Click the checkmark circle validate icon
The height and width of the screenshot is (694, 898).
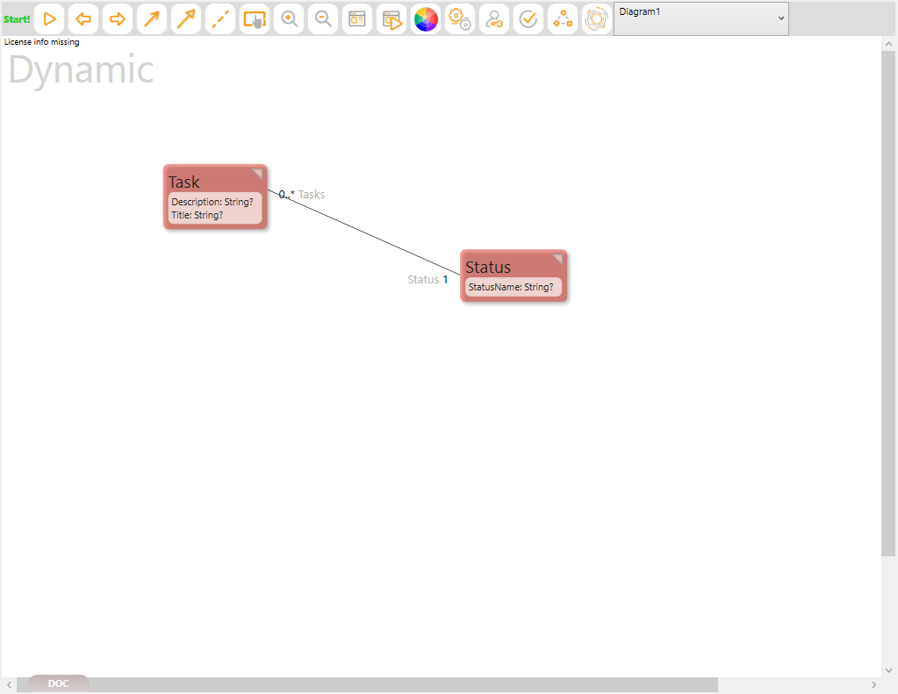tap(528, 19)
